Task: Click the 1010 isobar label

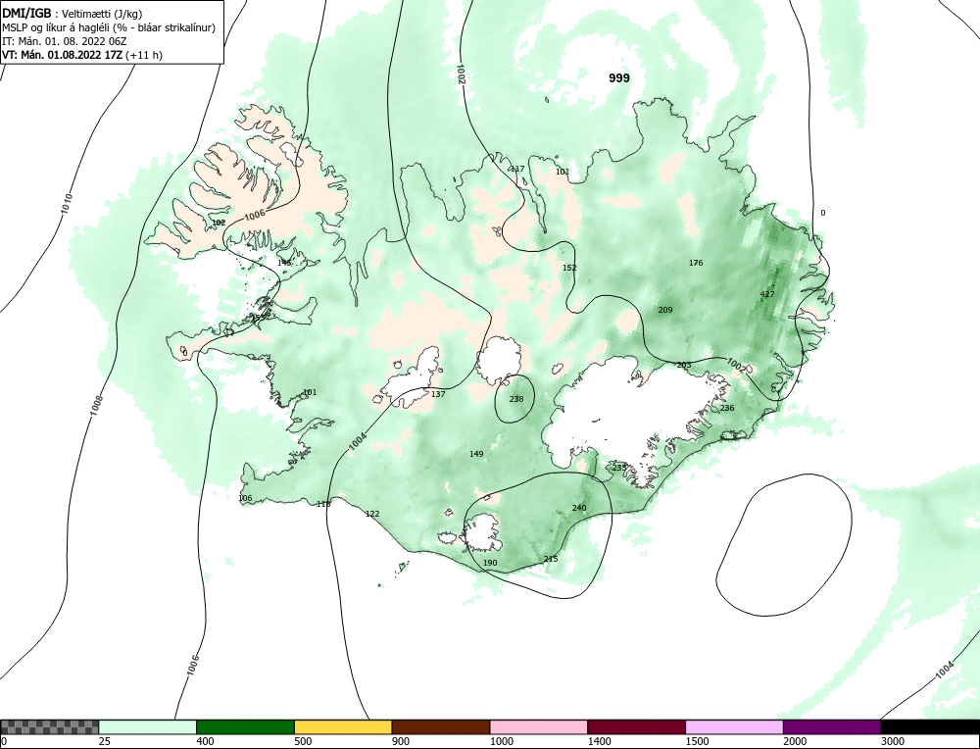Action: pos(67,205)
